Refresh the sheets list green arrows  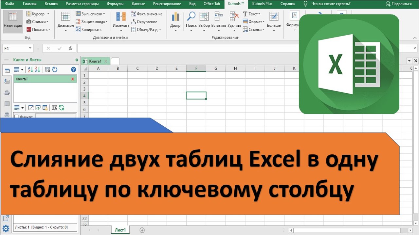click(62, 108)
